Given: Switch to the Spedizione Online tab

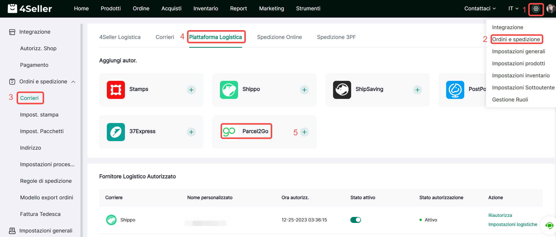Looking at the screenshot, I should pyautogui.click(x=279, y=37).
